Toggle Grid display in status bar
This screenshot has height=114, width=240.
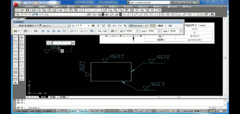(x=63, y=111)
